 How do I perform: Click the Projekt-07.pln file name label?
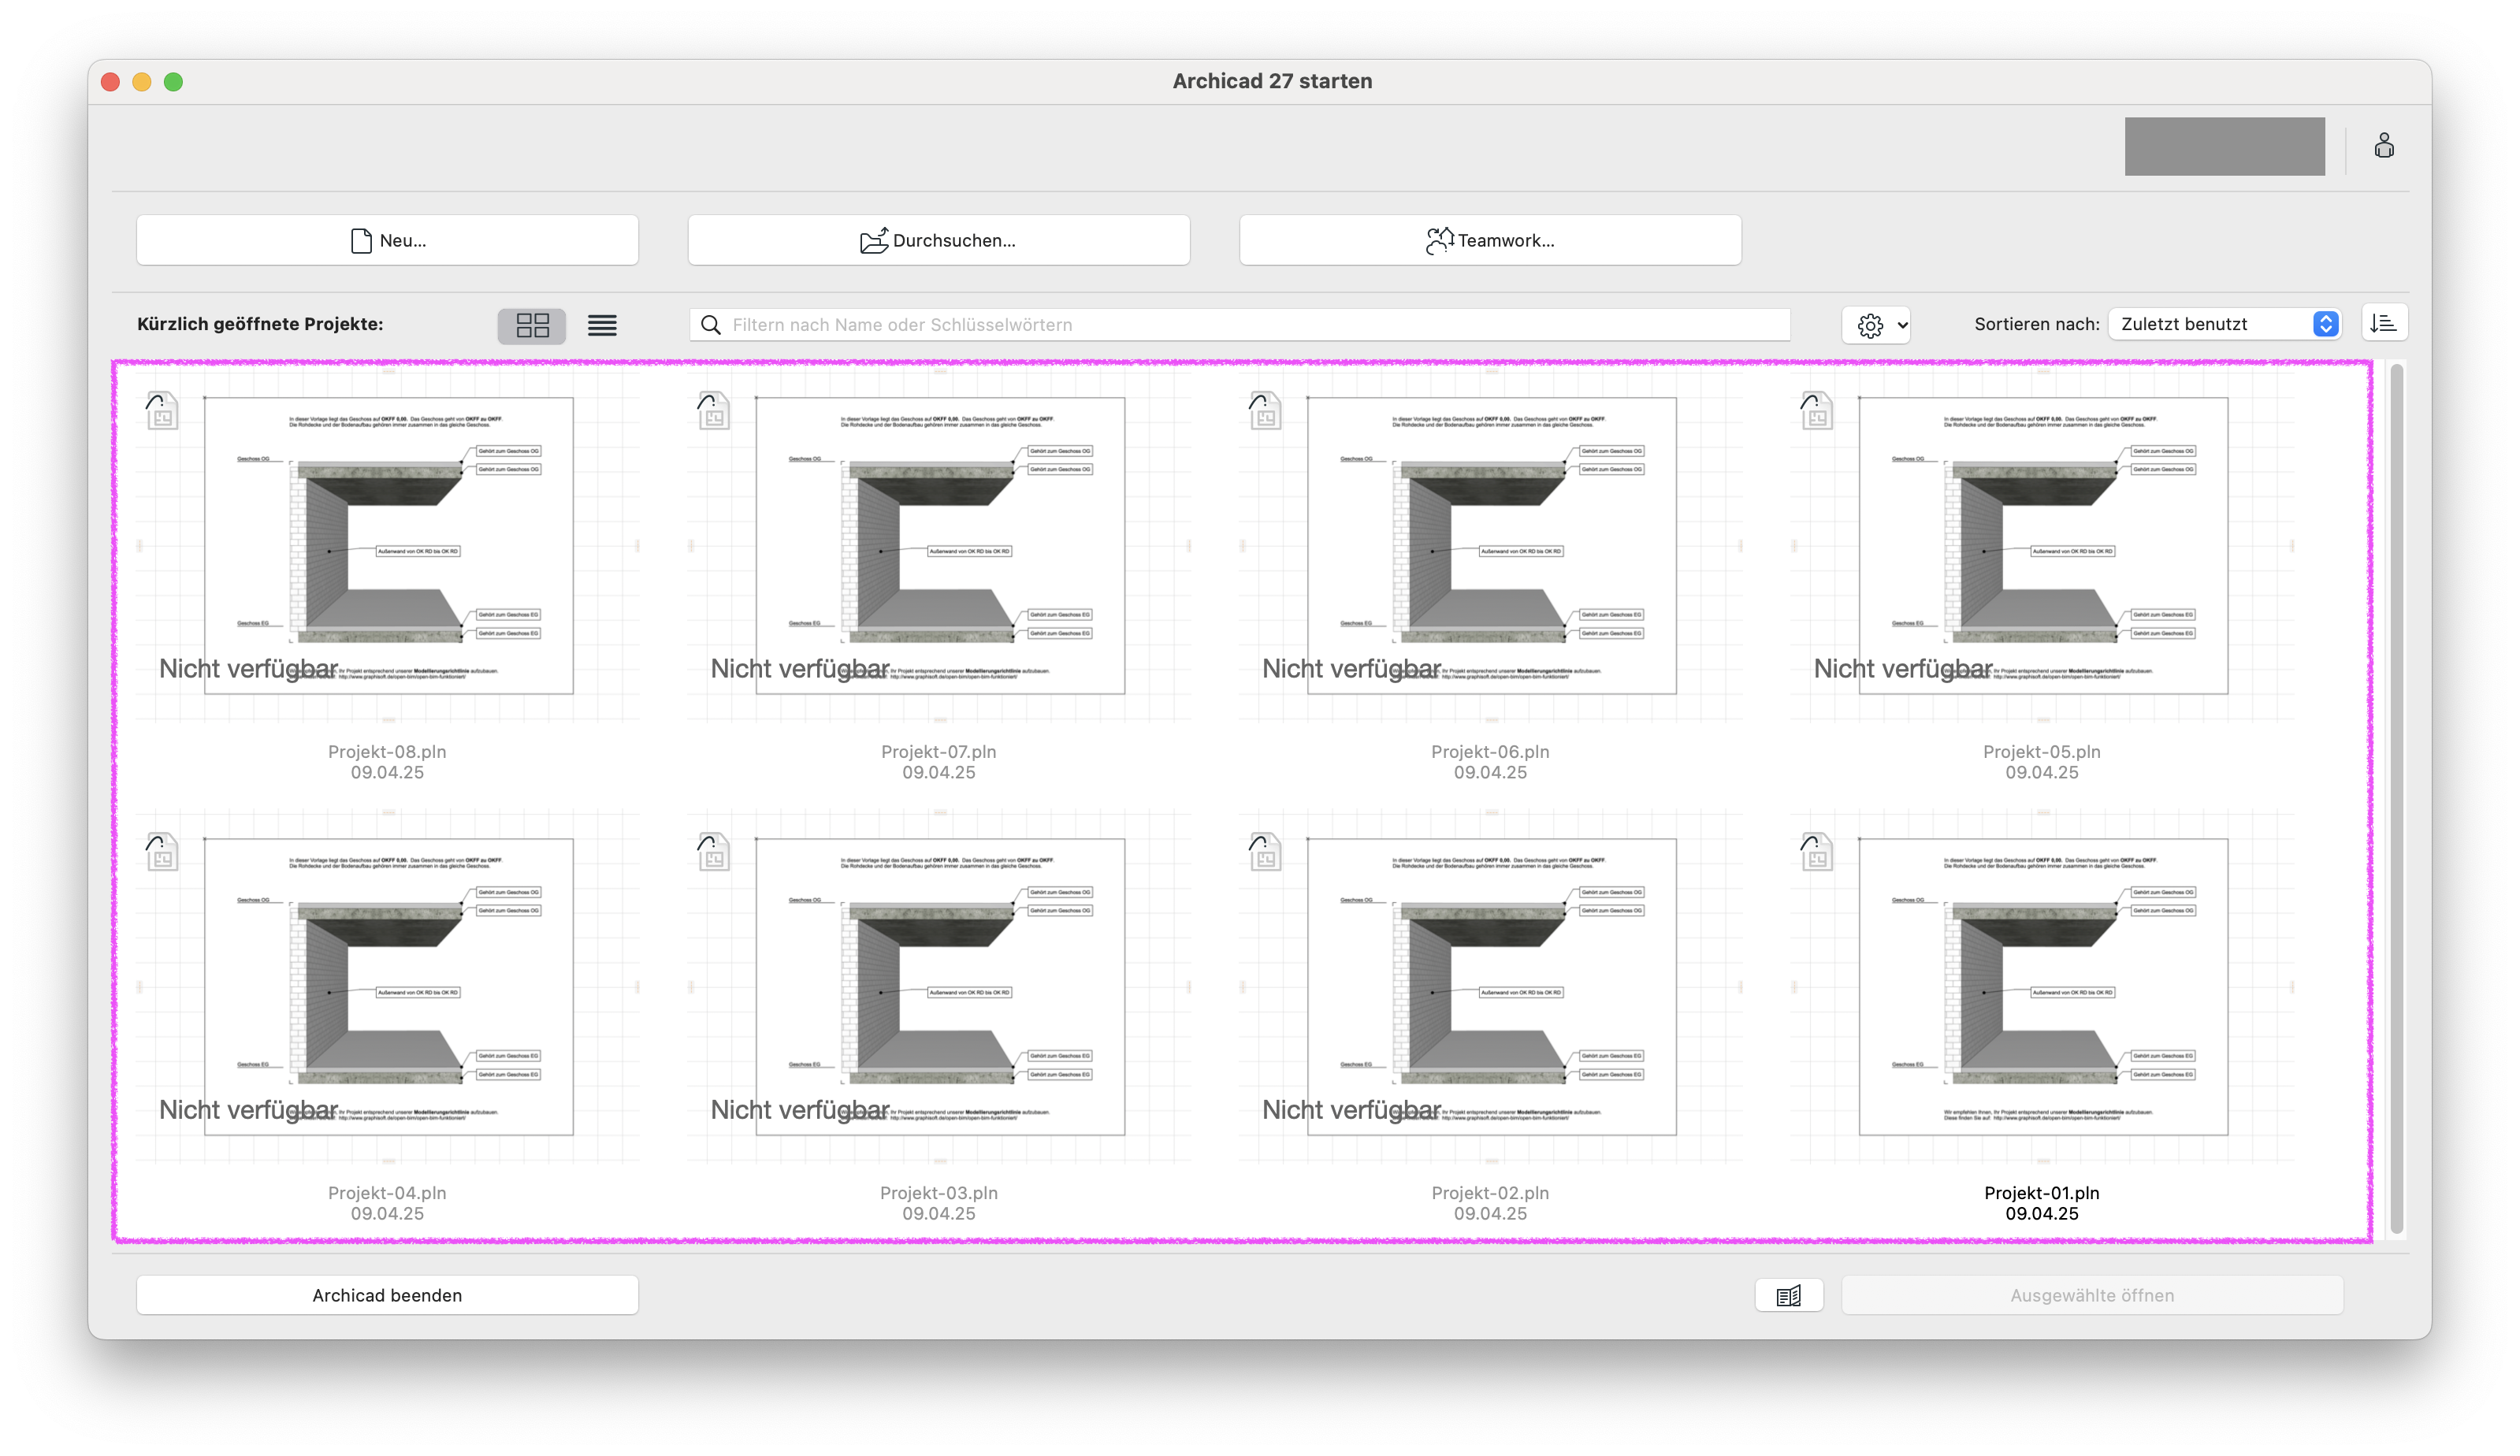tap(938, 751)
